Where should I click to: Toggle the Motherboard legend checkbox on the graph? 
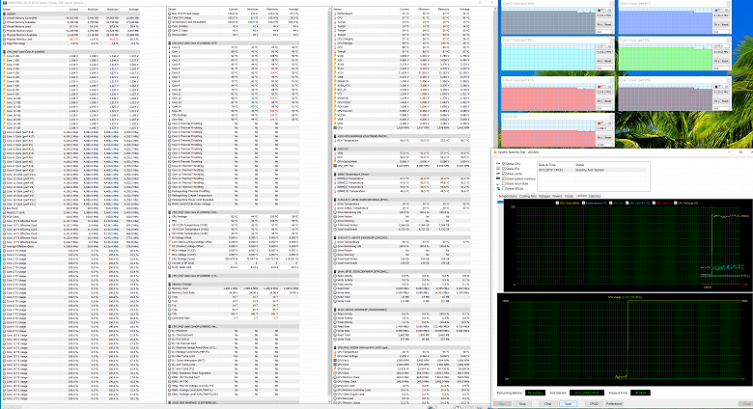(x=583, y=204)
